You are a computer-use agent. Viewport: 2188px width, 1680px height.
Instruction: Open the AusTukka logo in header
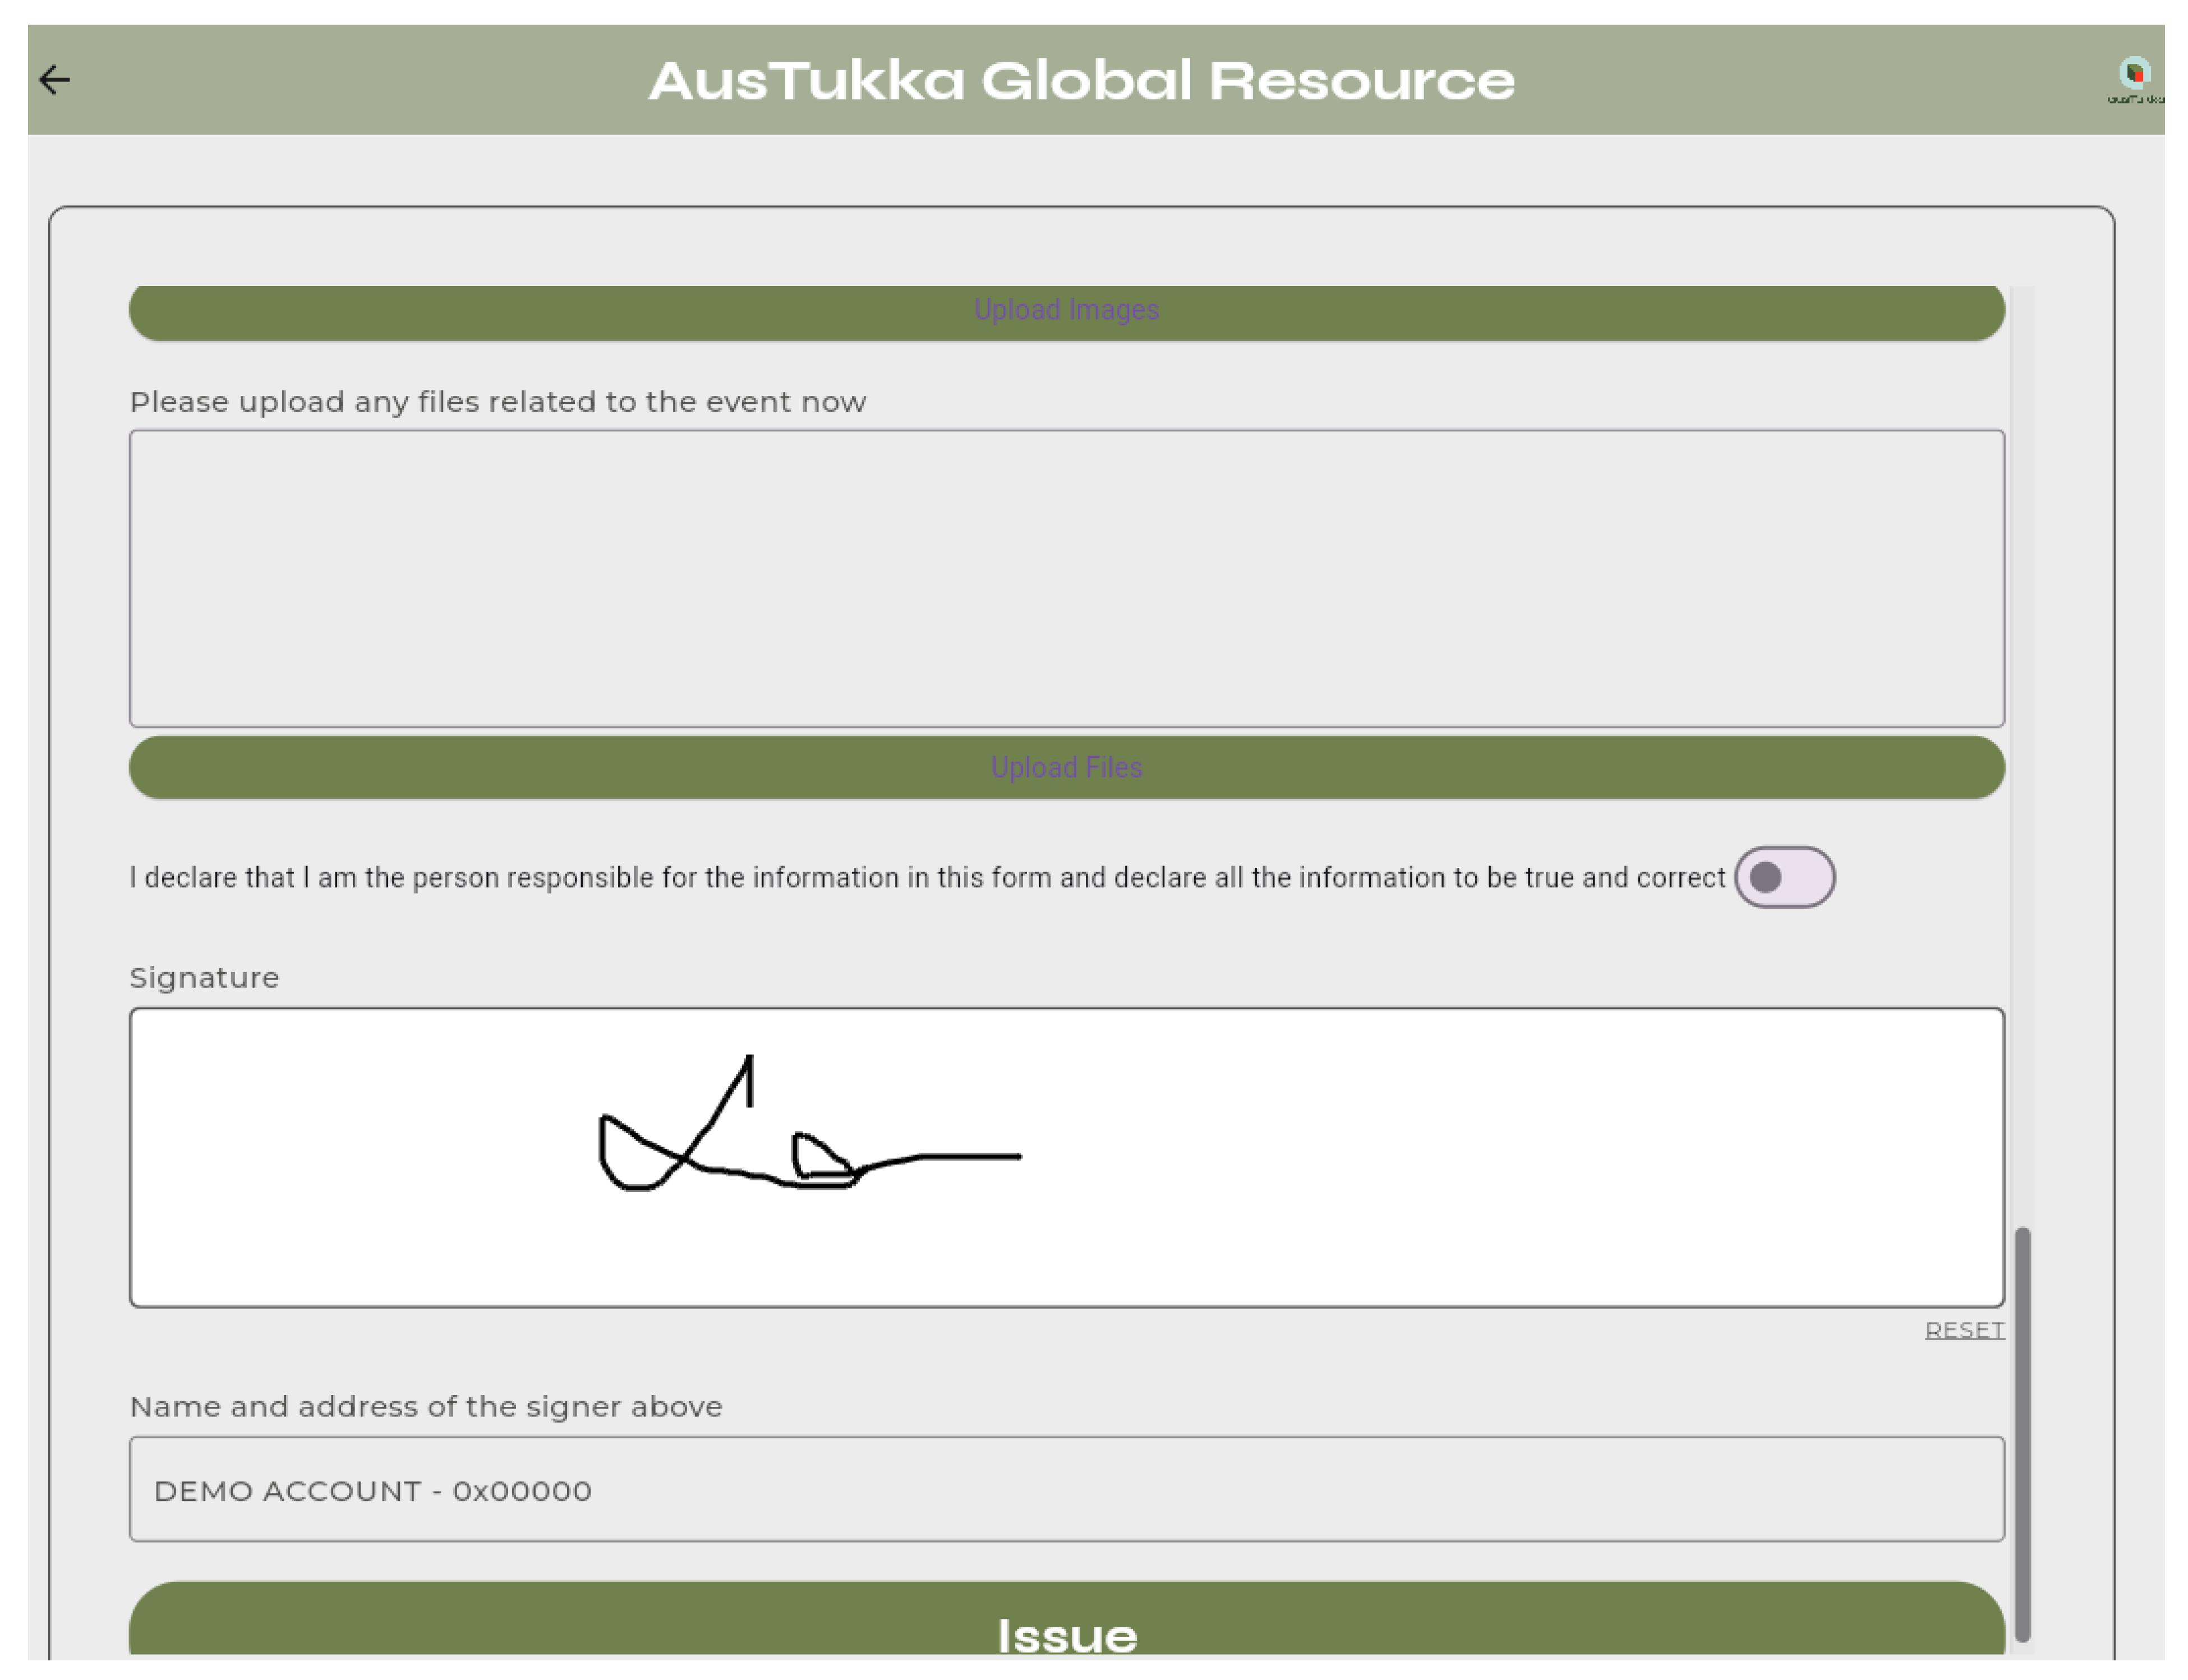[x=2136, y=80]
